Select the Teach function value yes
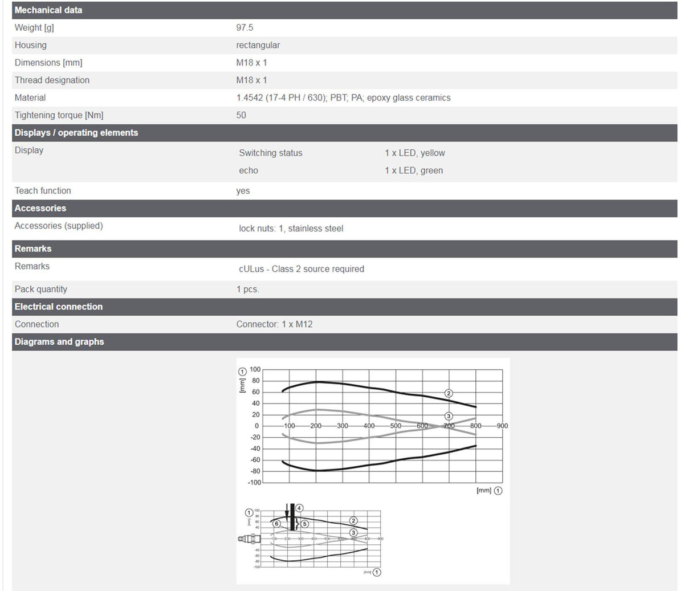 (x=243, y=191)
